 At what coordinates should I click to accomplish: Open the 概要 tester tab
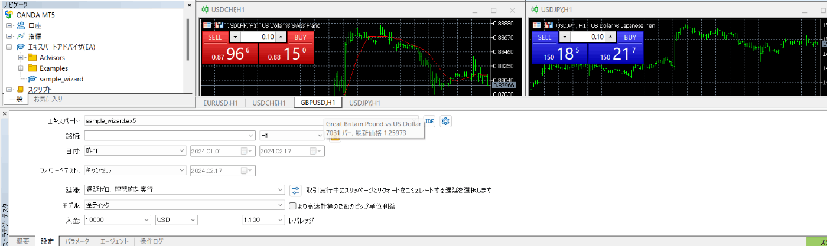(22, 241)
